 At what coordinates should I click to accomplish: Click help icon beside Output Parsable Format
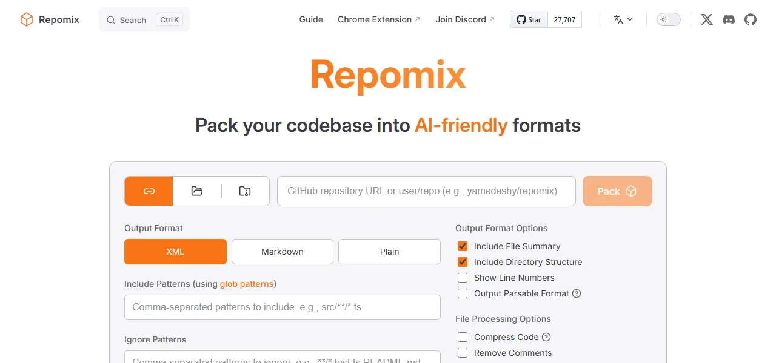click(x=577, y=293)
